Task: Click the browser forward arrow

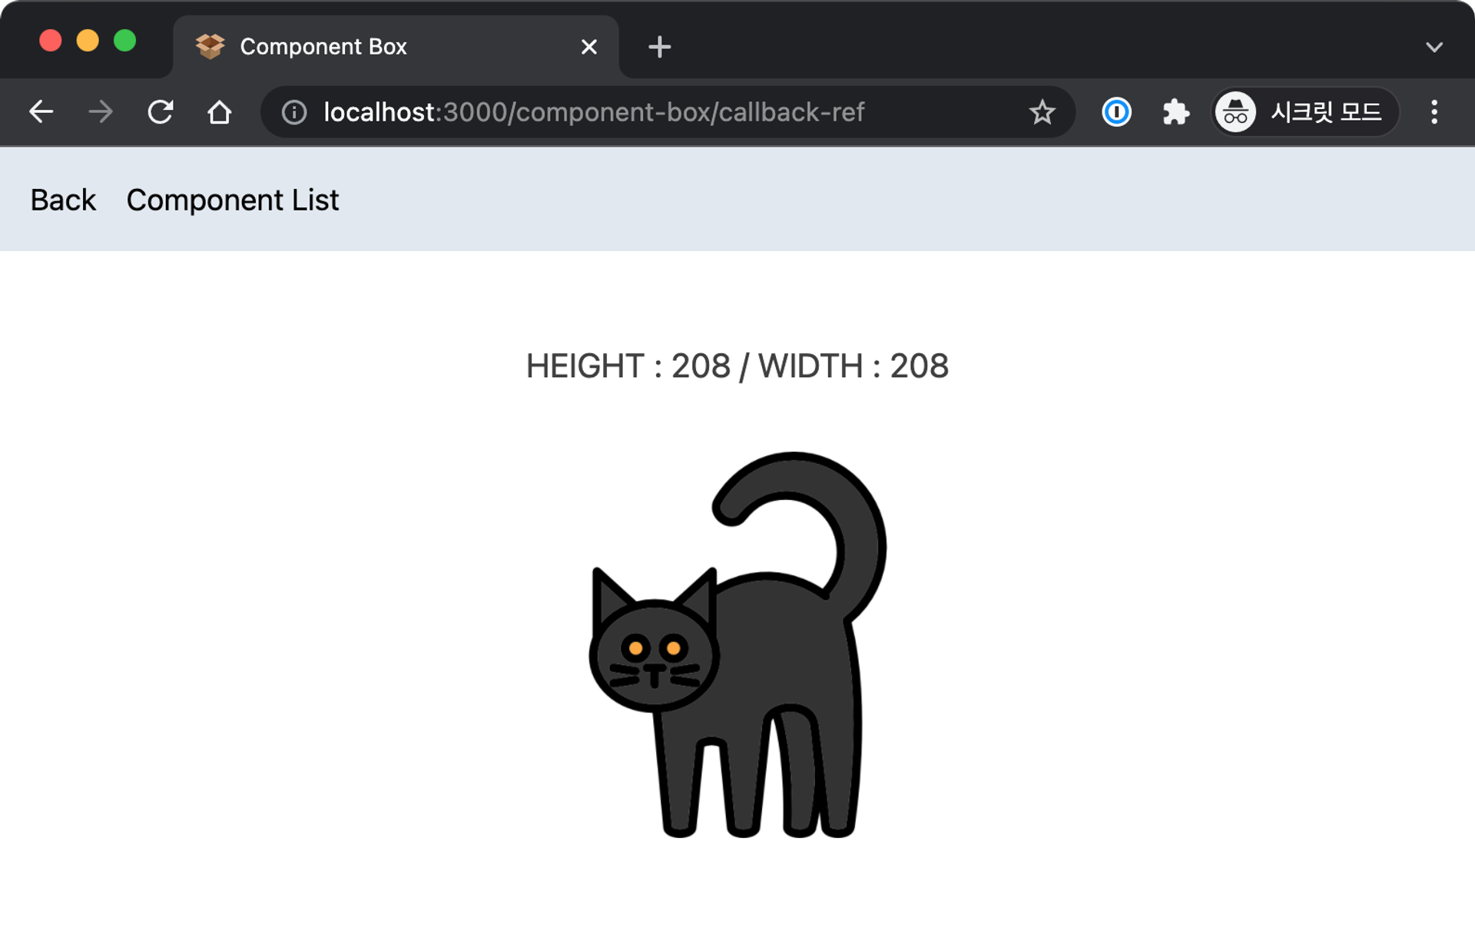Action: point(100,112)
